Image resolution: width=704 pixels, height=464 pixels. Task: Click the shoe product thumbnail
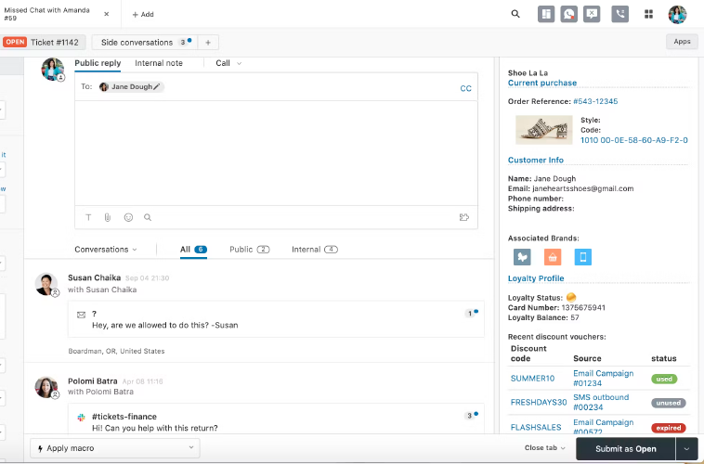[x=544, y=129]
